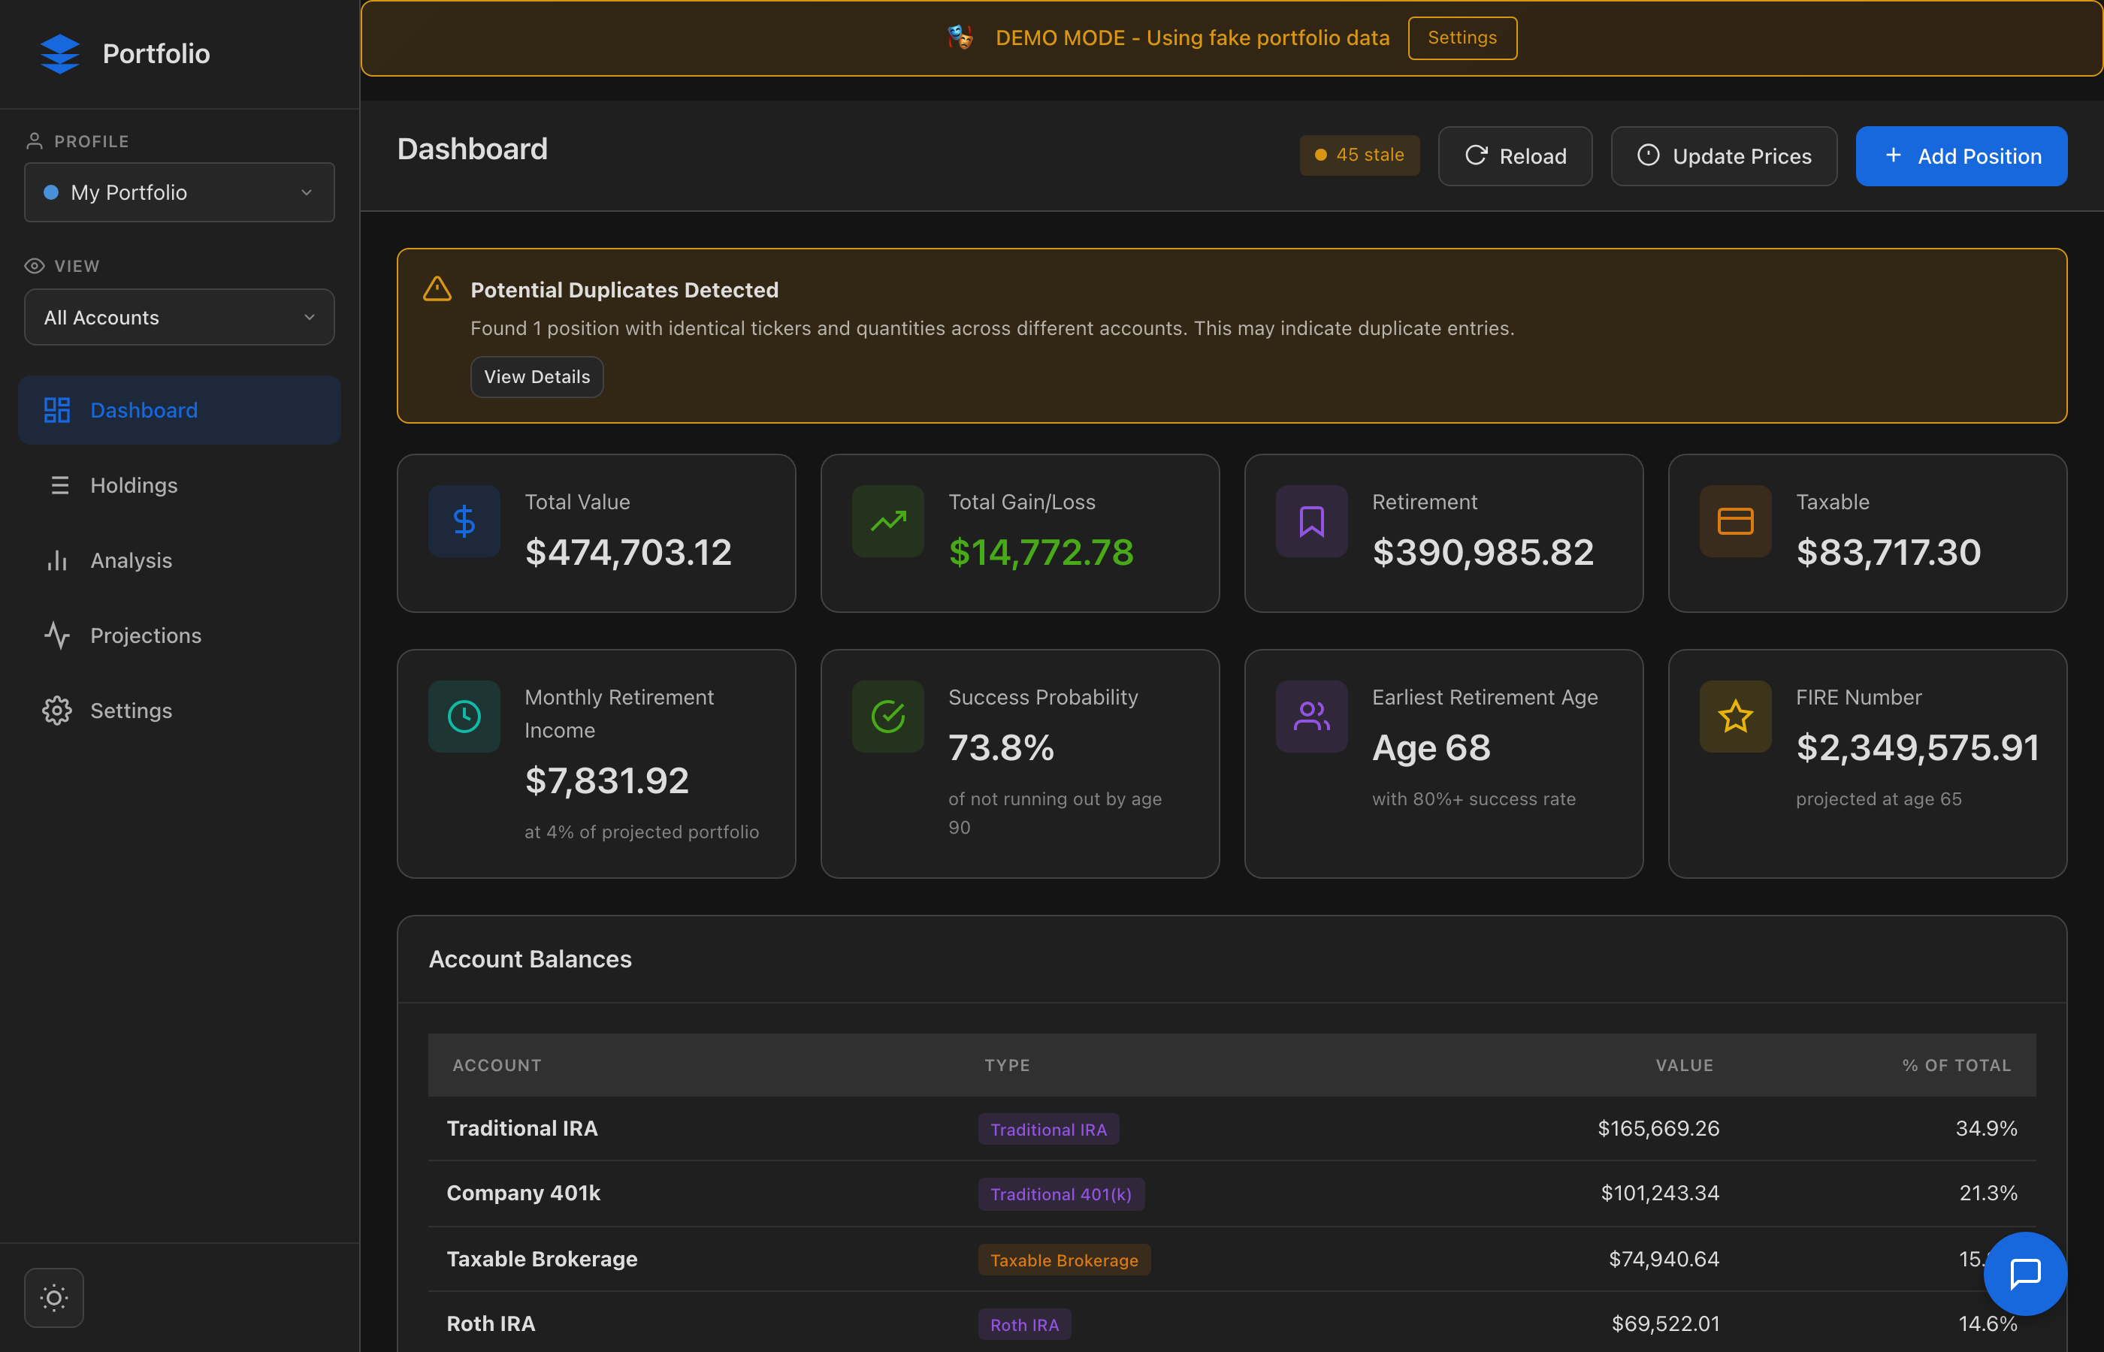The image size is (2104, 1352).
Task: Click the dollar sign icon on Total Value card
Action: pyautogui.click(x=464, y=521)
